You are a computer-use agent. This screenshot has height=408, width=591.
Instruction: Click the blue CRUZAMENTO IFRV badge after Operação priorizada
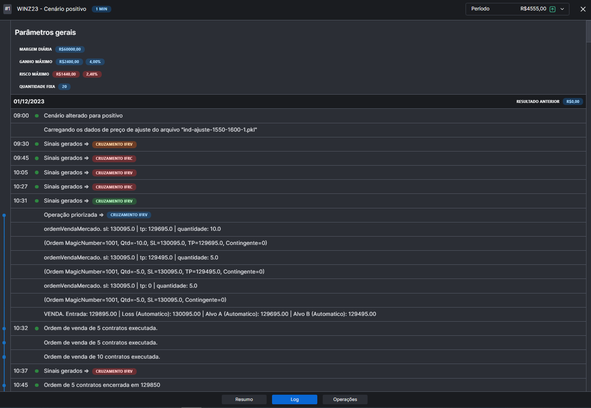coord(129,215)
